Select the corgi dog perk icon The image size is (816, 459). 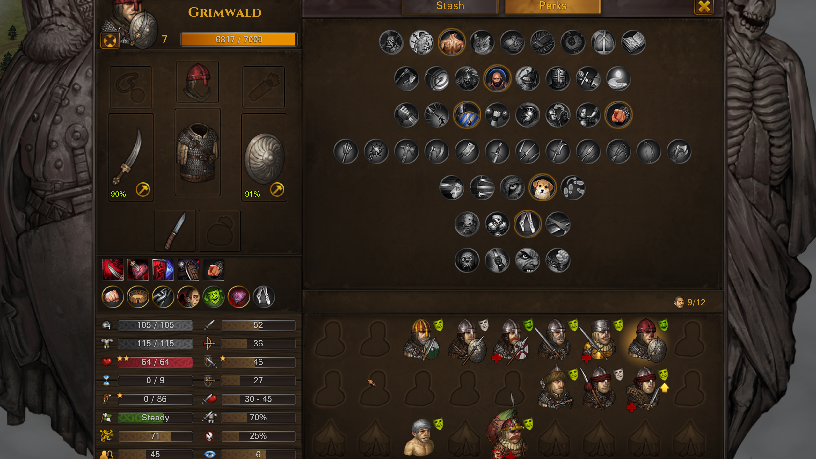pos(543,188)
